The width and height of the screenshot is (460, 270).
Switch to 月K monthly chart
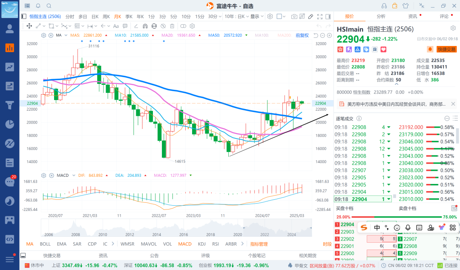[x=118, y=17]
